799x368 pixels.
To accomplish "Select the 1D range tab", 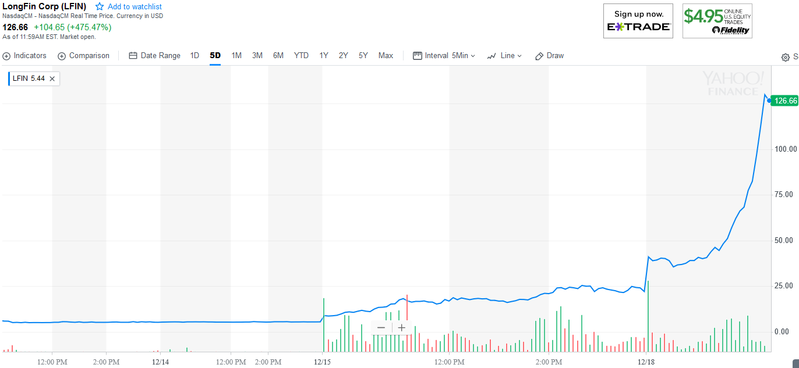I will [195, 56].
